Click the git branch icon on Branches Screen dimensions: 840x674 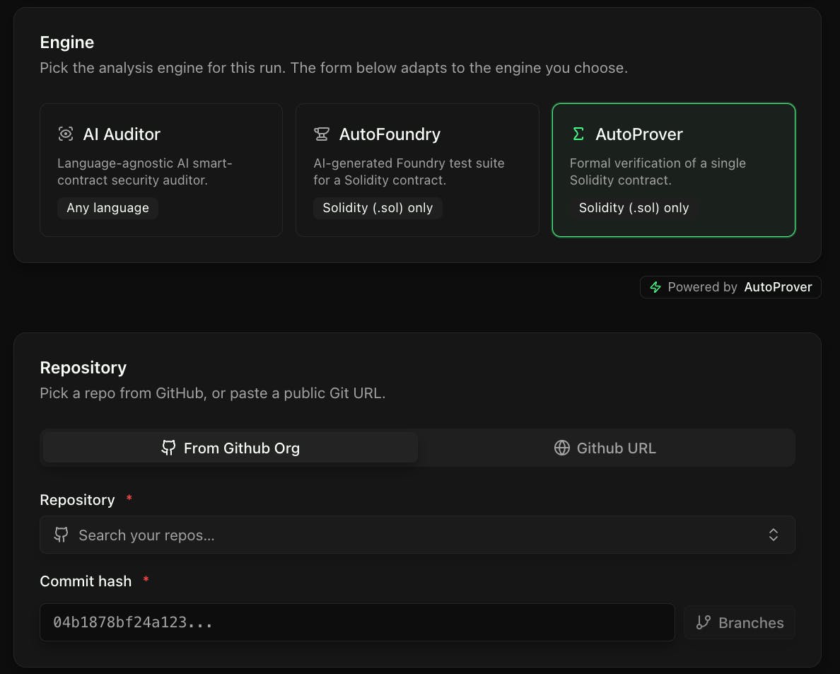(703, 622)
